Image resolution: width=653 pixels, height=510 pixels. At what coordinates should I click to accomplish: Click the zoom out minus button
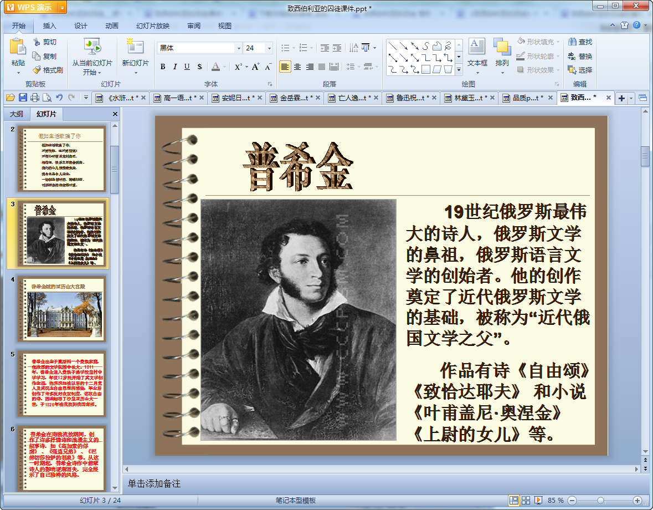[x=572, y=501]
